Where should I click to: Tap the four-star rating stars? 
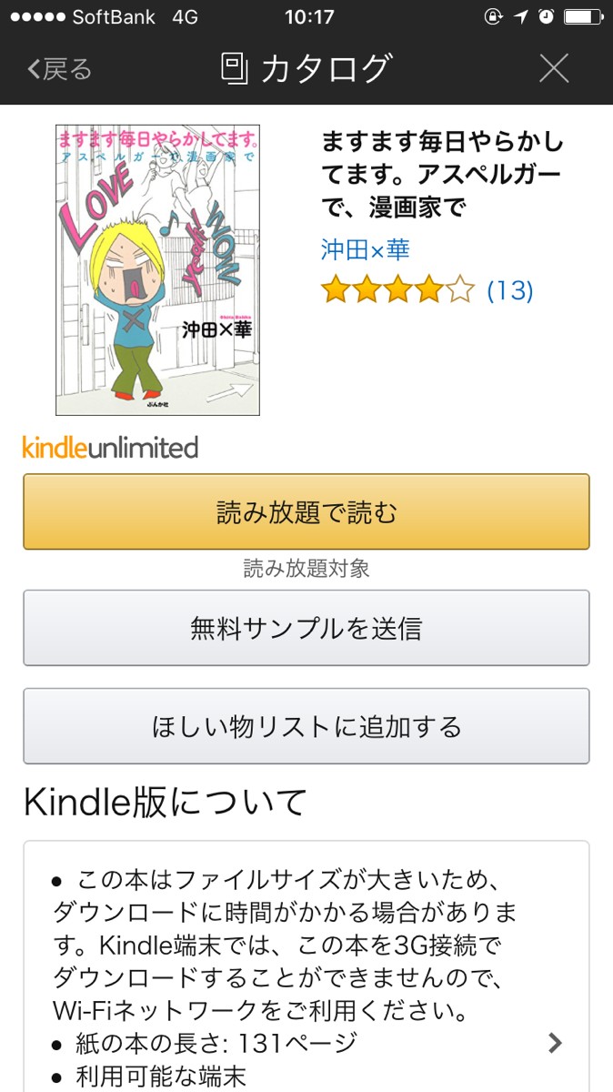(397, 291)
